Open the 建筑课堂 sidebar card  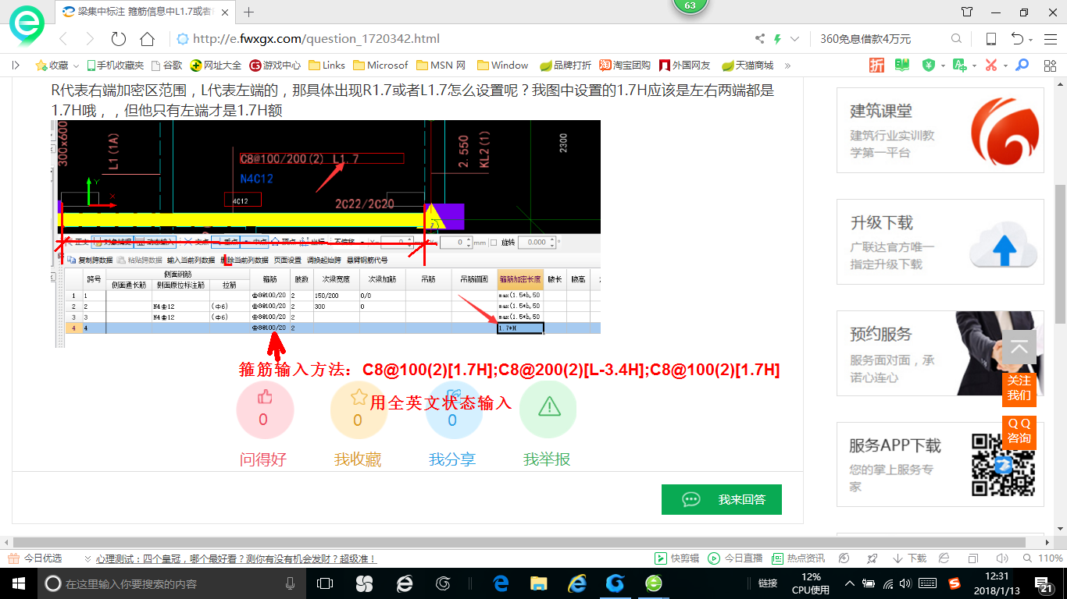[x=940, y=130]
